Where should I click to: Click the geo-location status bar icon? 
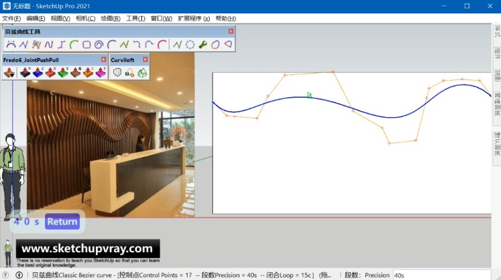click(x=6, y=275)
